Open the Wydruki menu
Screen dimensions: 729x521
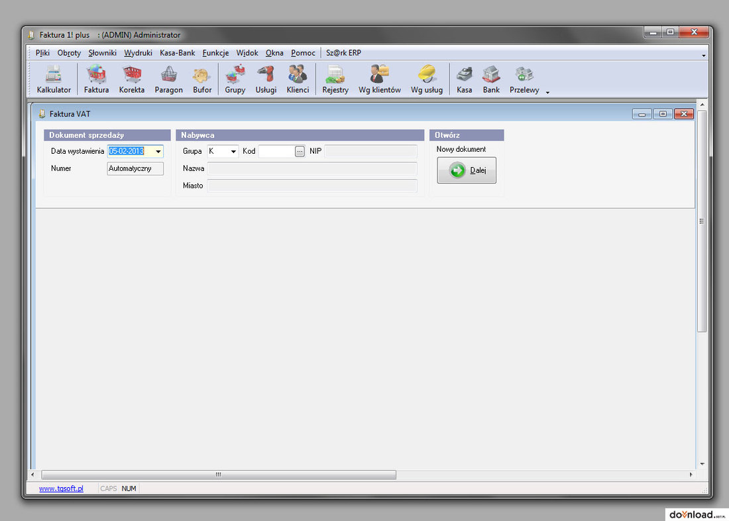tap(138, 53)
